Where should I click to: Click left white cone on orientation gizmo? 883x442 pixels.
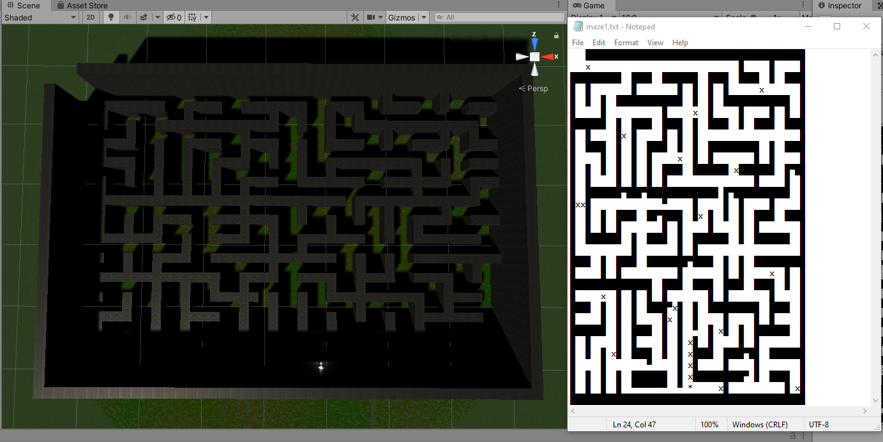[x=522, y=57]
